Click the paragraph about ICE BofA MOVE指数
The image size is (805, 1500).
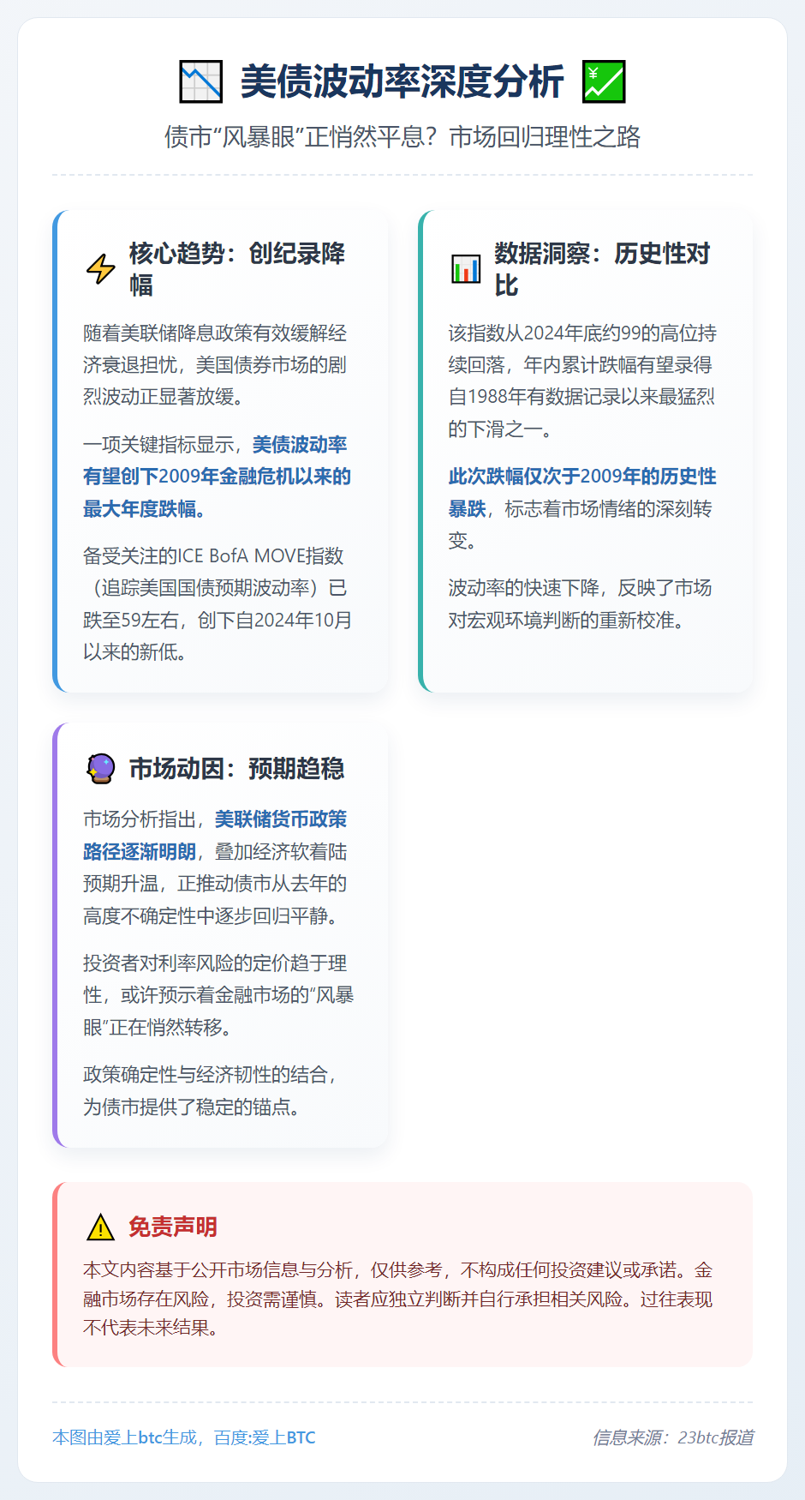(218, 604)
